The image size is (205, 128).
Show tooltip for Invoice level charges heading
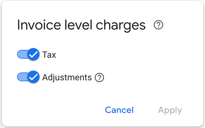[158, 25]
